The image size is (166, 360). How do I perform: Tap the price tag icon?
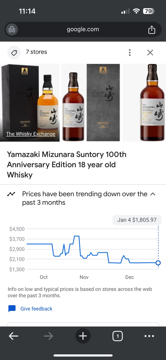(14, 52)
